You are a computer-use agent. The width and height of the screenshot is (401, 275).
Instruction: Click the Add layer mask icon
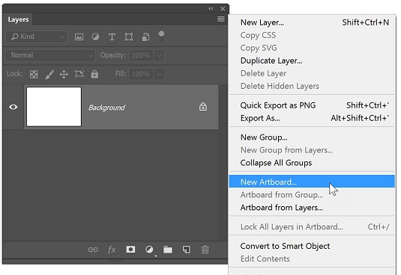[130, 250]
